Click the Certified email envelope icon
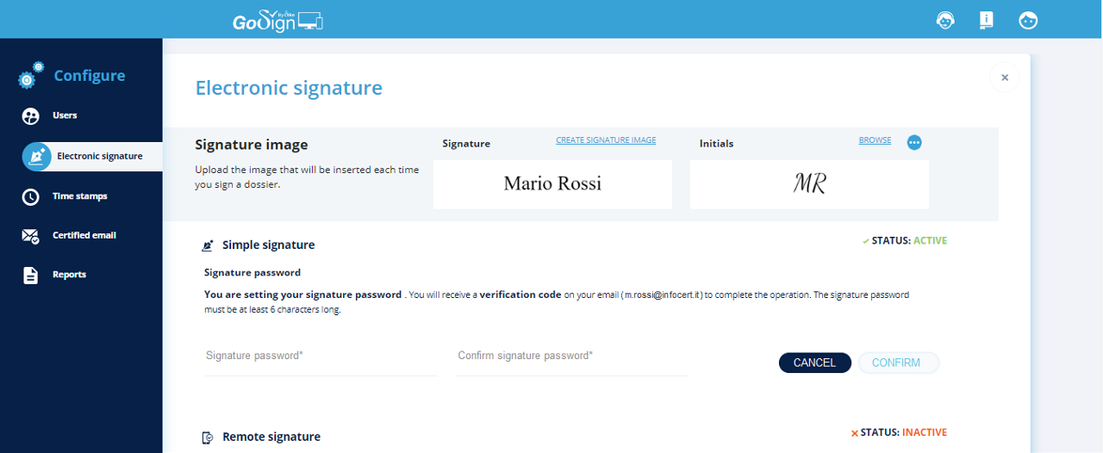This screenshot has height=453, width=1103. tap(30, 236)
